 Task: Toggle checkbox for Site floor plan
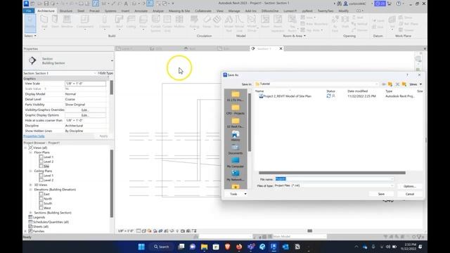pos(41,166)
